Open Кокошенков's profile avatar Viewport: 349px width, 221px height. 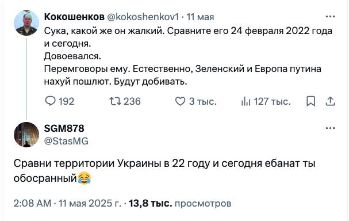[26, 22]
